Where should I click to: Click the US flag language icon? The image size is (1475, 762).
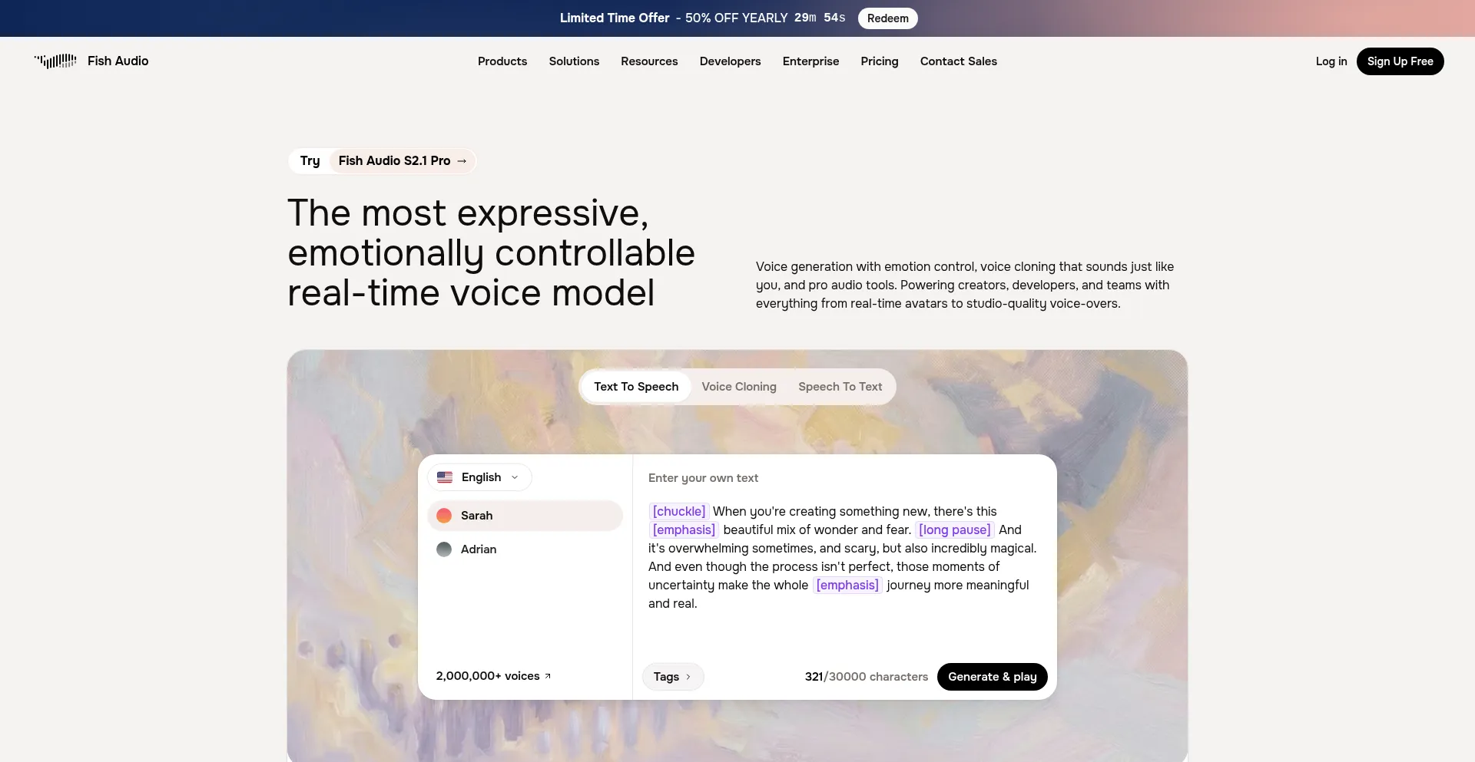445,477
